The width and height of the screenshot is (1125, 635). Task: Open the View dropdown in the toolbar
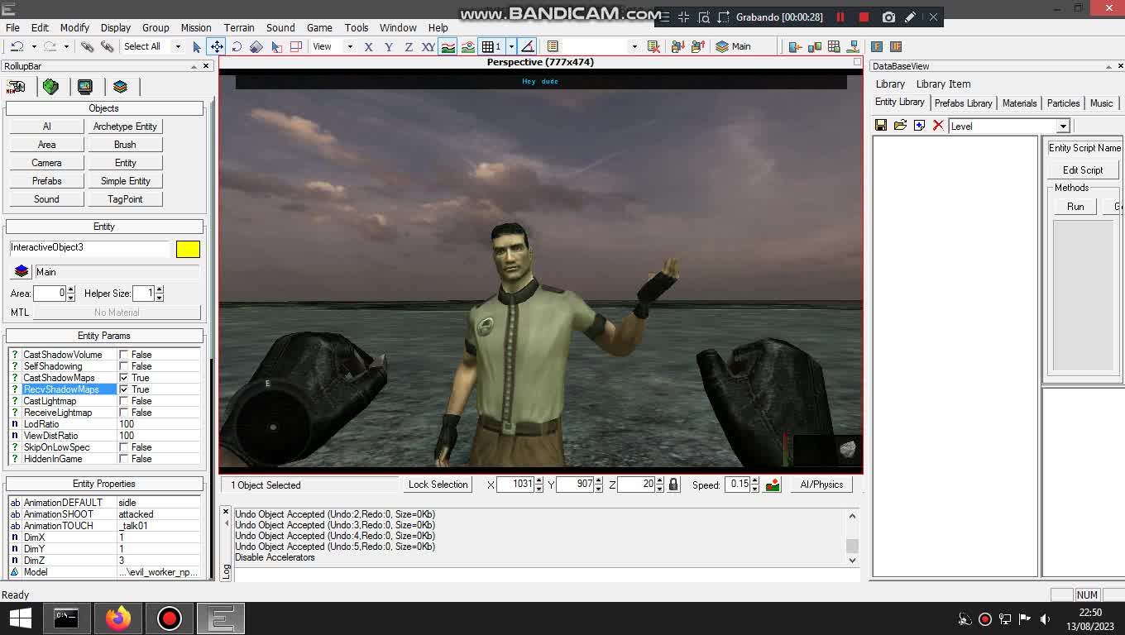(349, 46)
